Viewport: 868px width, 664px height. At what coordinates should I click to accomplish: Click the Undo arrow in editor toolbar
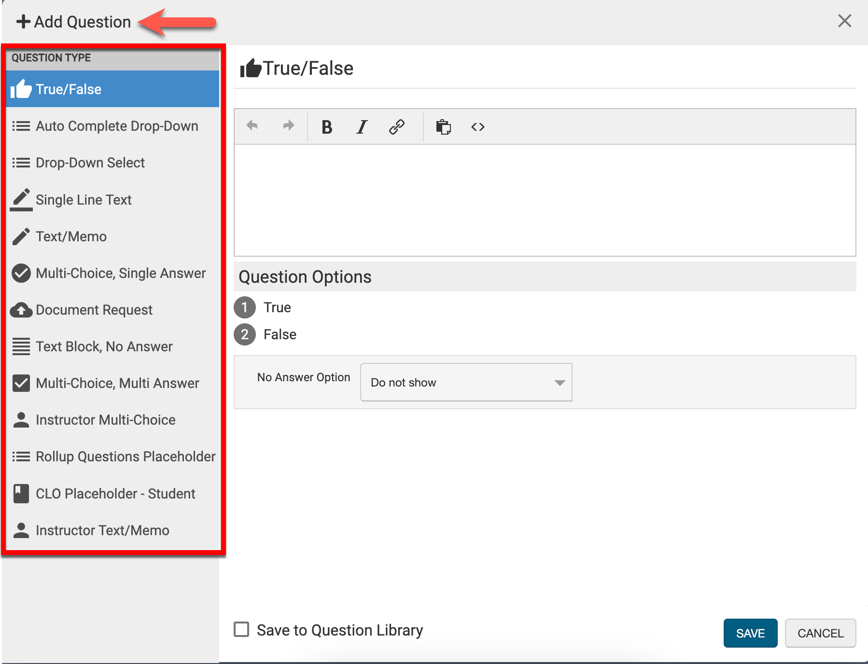252,126
